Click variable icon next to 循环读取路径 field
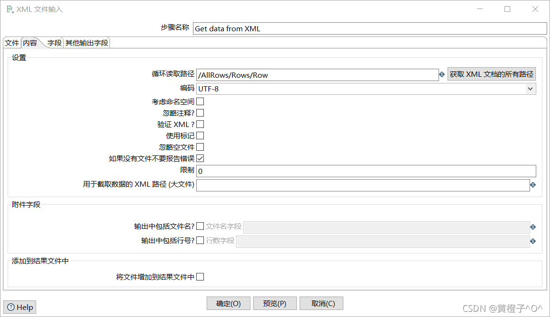This screenshot has width=550, height=317. click(x=442, y=74)
